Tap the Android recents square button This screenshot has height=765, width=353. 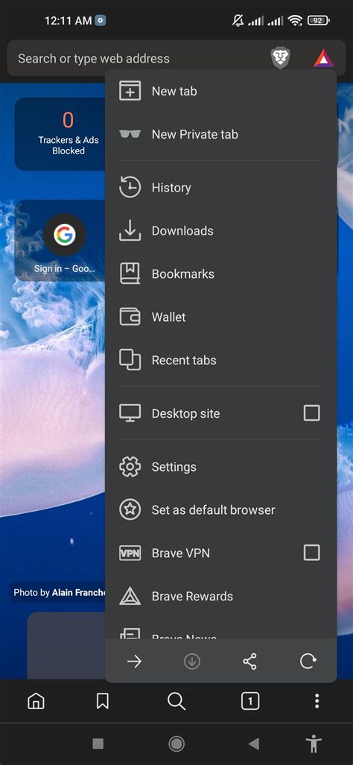coord(98,743)
